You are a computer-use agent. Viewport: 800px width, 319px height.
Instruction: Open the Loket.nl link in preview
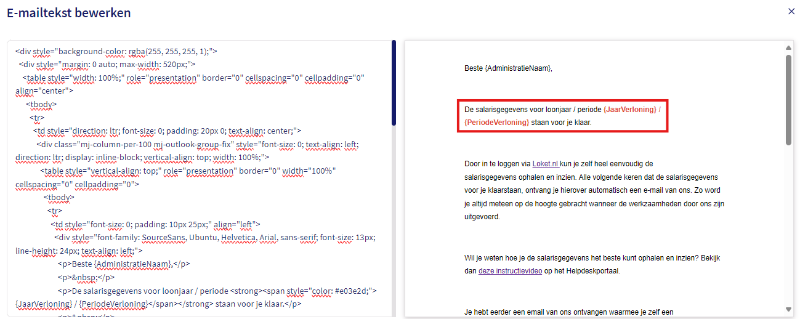pyautogui.click(x=545, y=164)
